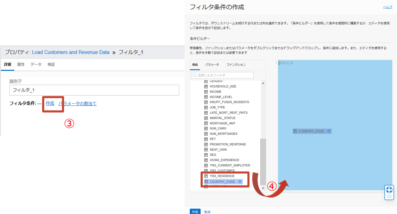This screenshot has width=397, height=214.
Task: Select SEG attribute
Action: point(213,155)
